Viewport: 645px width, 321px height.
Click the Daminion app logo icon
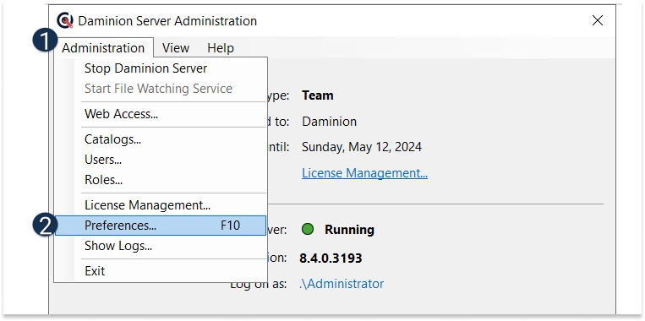tap(65, 20)
